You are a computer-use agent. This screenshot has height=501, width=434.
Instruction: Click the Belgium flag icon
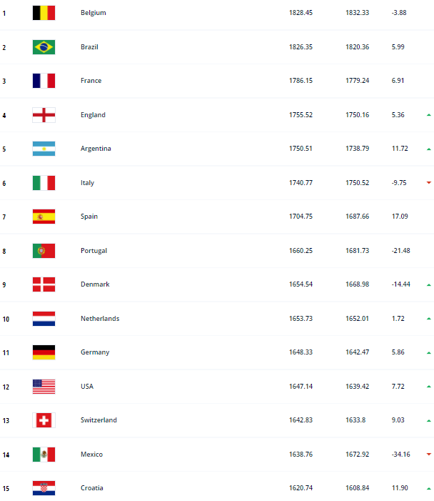tap(44, 13)
